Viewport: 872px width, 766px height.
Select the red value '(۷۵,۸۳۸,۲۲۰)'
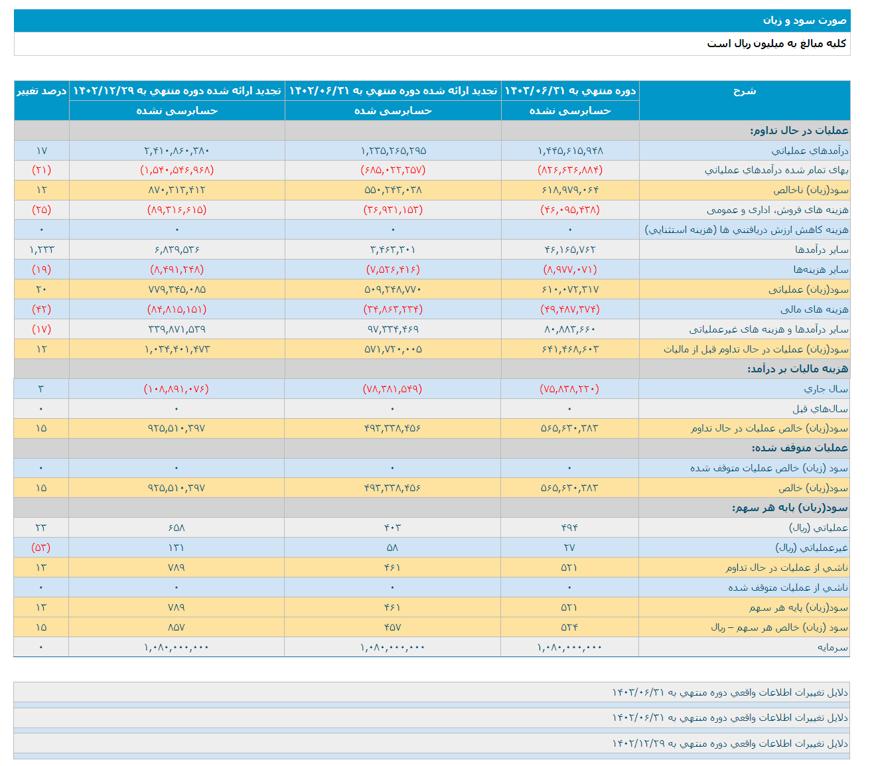tap(570, 389)
